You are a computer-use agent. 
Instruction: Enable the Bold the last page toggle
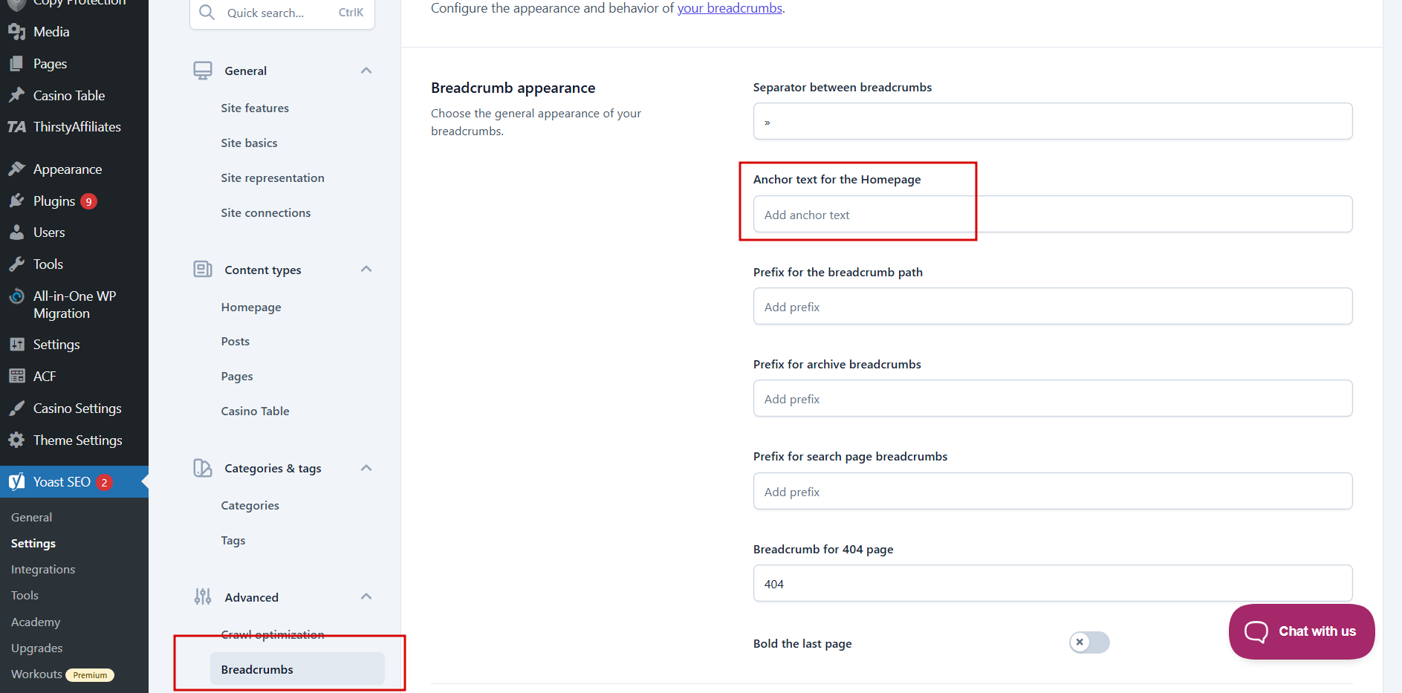pos(1089,642)
